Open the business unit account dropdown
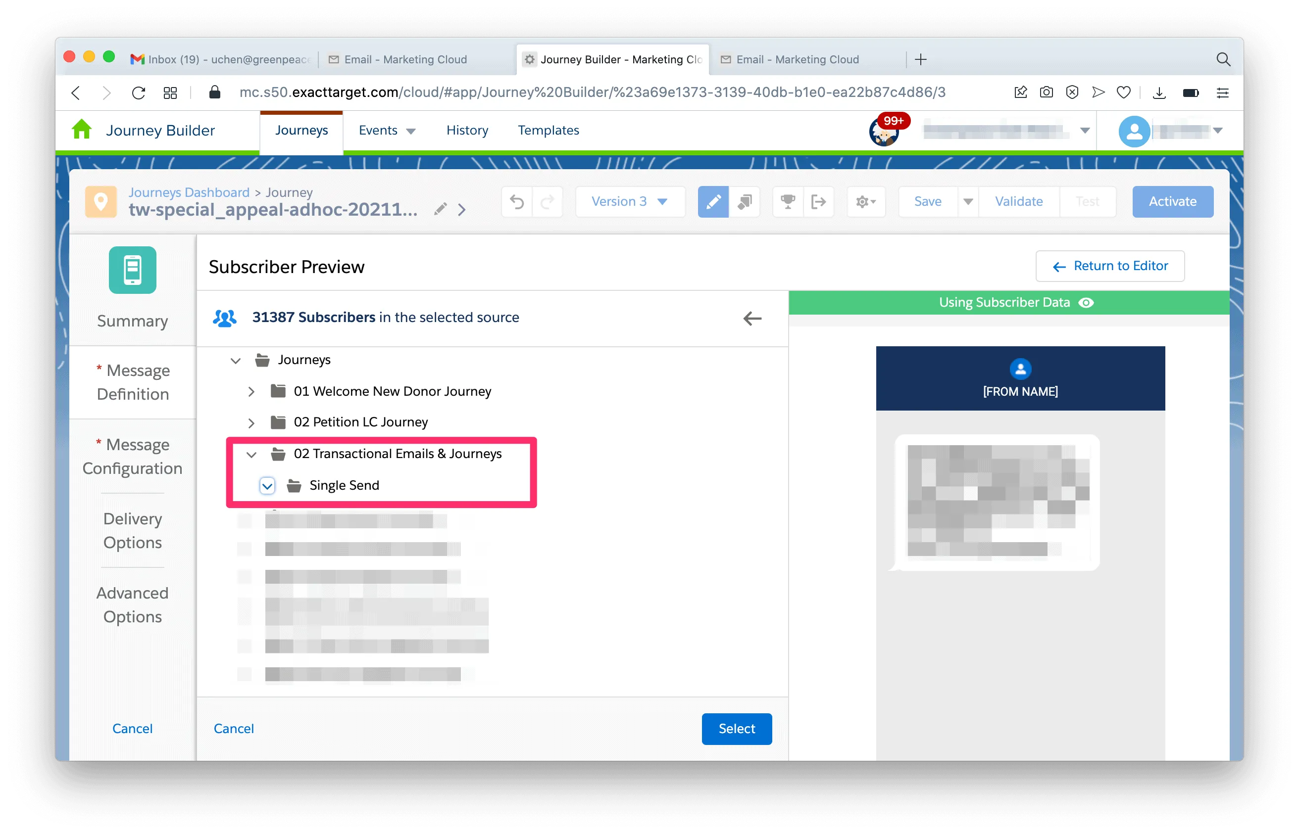1299x834 pixels. coord(1085,131)
